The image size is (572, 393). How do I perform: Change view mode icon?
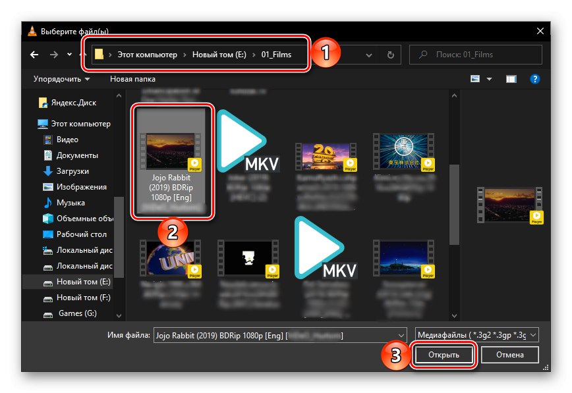tap(475, 79)
